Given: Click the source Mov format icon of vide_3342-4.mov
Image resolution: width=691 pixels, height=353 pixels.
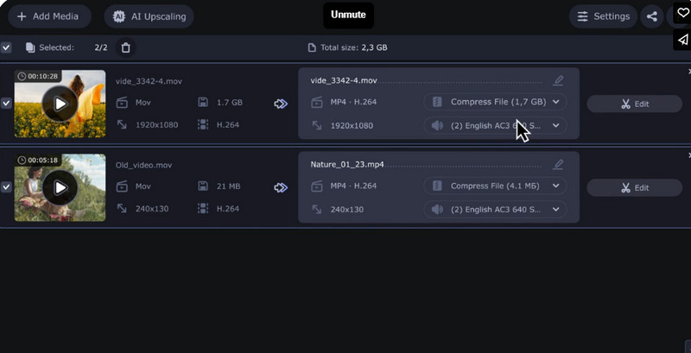Looking at the screenshot, I should tap(122, 103).
